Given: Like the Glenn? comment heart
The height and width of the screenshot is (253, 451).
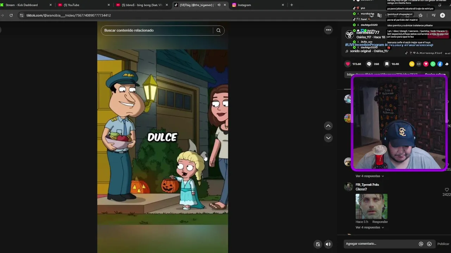Looking at the screenshot, I should [x=447, y=190].
